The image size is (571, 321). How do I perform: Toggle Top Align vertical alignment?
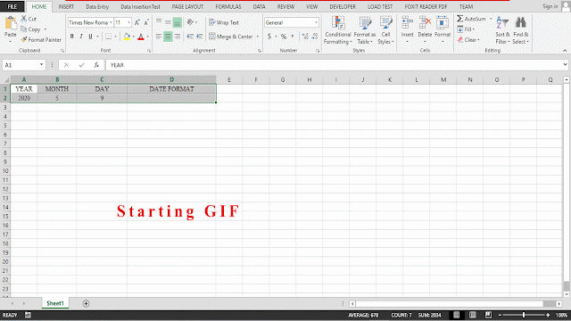tap(159, 21)
